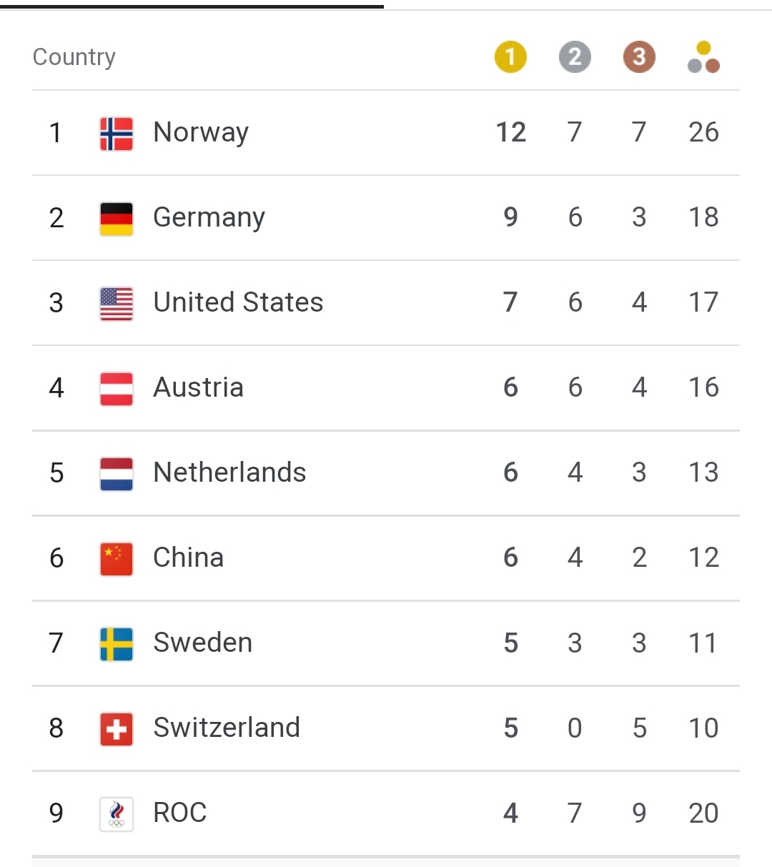
Task: Click the Austria flag icon
Action: coord(117,389)
